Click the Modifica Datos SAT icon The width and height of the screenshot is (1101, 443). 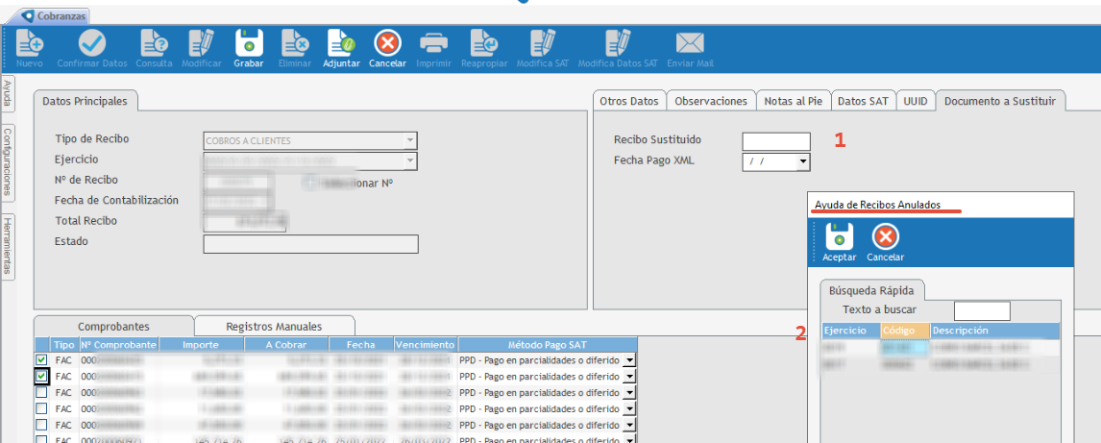(618, 43)
